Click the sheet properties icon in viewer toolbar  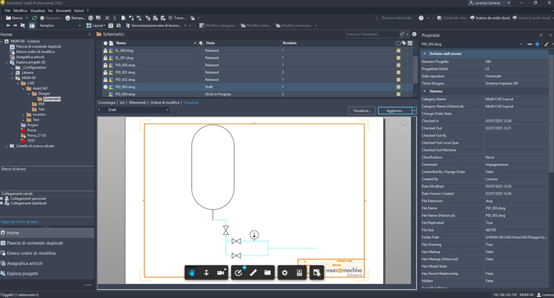click(300, 273)
